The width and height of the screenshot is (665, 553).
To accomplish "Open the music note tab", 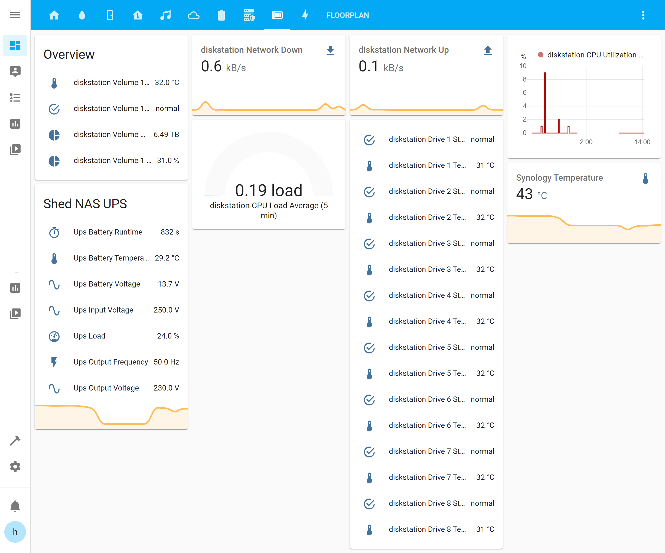I will coord(165,15).
